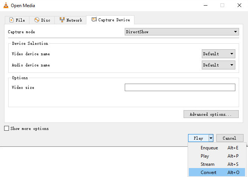The width and height of the screenshot is (248, 177).
Task: Open the Audio device name dropdown
Action: [x=219, y=65]
